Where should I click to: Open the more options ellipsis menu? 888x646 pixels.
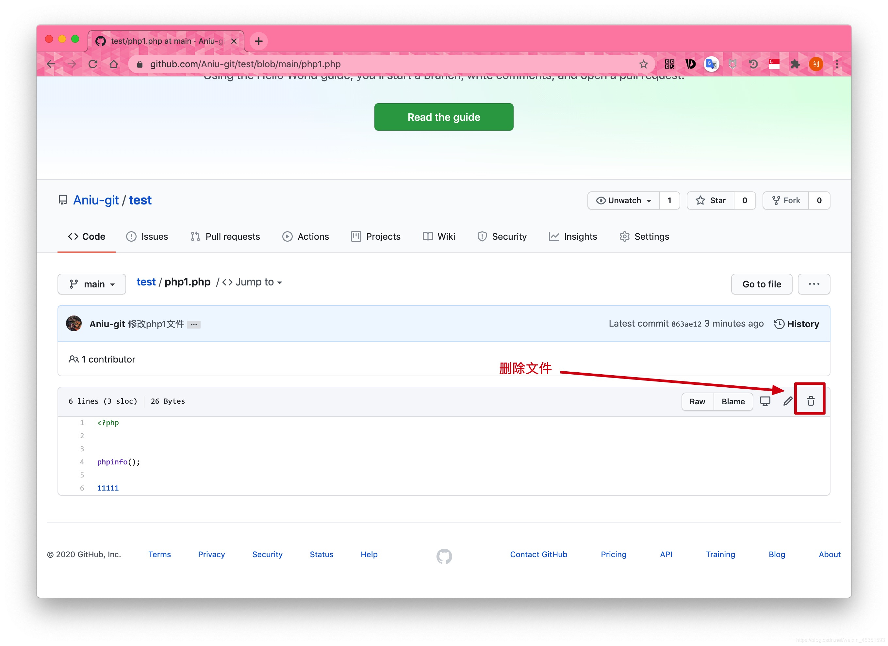[814, 284]
